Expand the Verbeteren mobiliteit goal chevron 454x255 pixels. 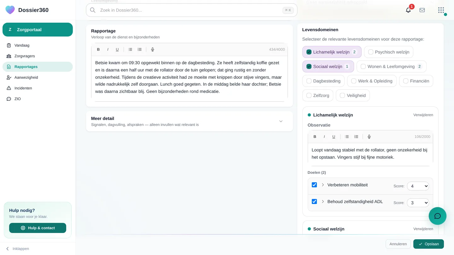coord(323,185)
